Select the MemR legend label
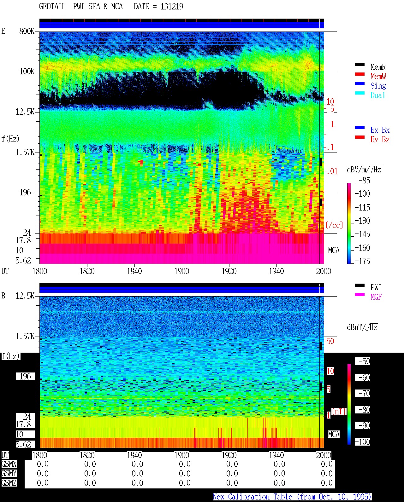 [378, 67]
